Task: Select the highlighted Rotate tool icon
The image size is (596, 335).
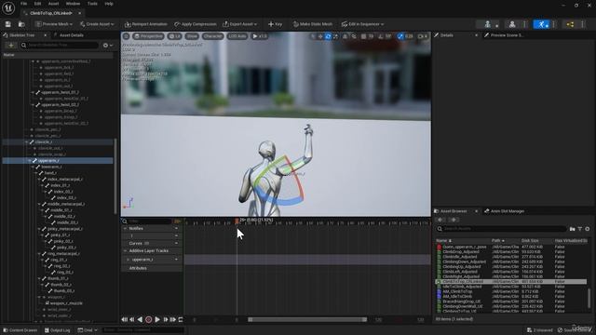Action: tap(328, 36)
